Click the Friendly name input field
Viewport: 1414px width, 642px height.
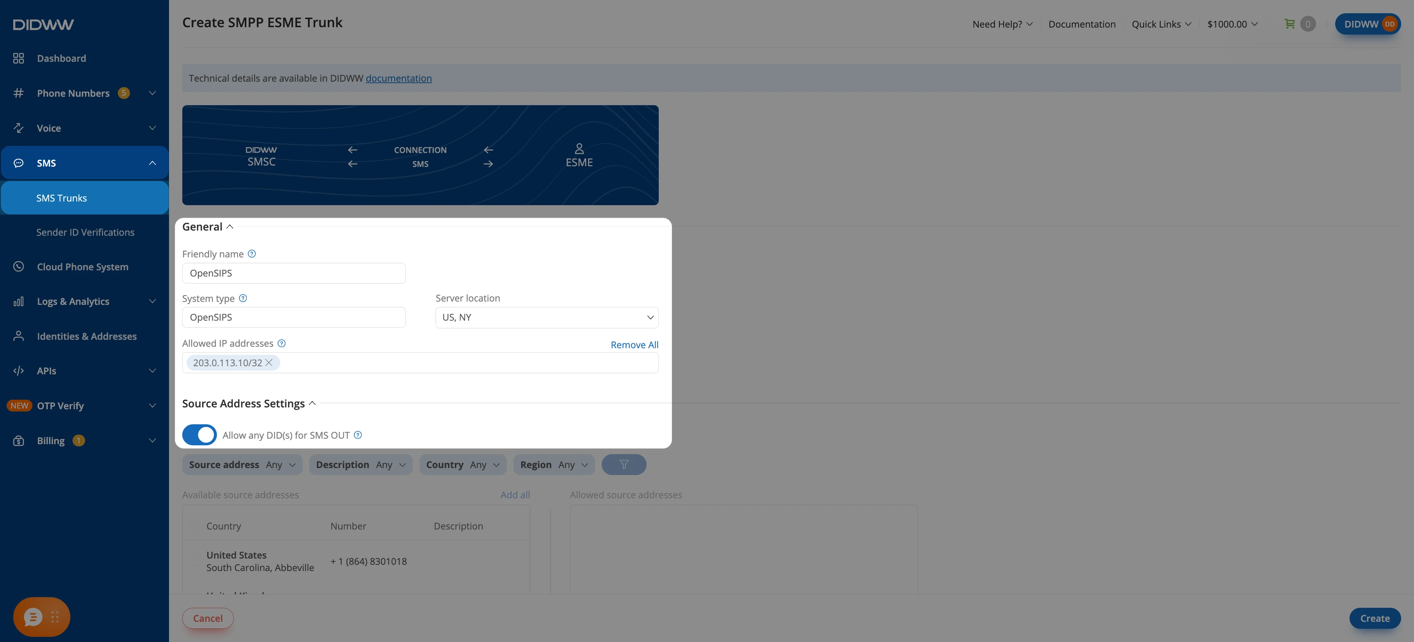(x=294, y=273)
